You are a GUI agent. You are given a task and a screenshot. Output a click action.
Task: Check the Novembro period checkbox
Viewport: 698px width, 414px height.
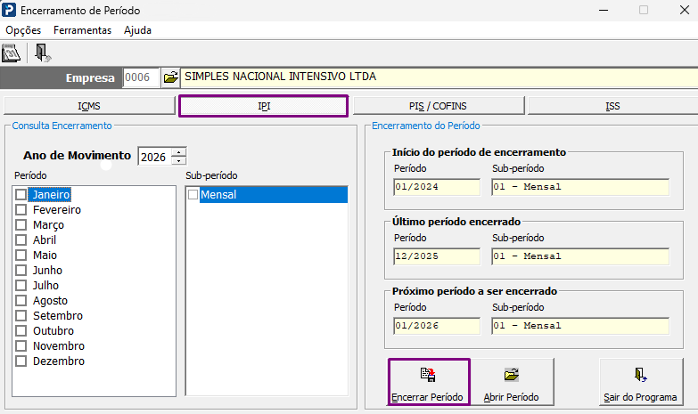21,345
